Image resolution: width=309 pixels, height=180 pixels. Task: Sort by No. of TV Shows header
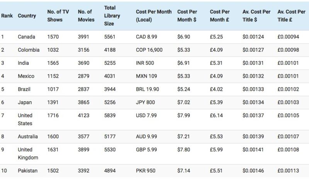click(x=58, y=16)
